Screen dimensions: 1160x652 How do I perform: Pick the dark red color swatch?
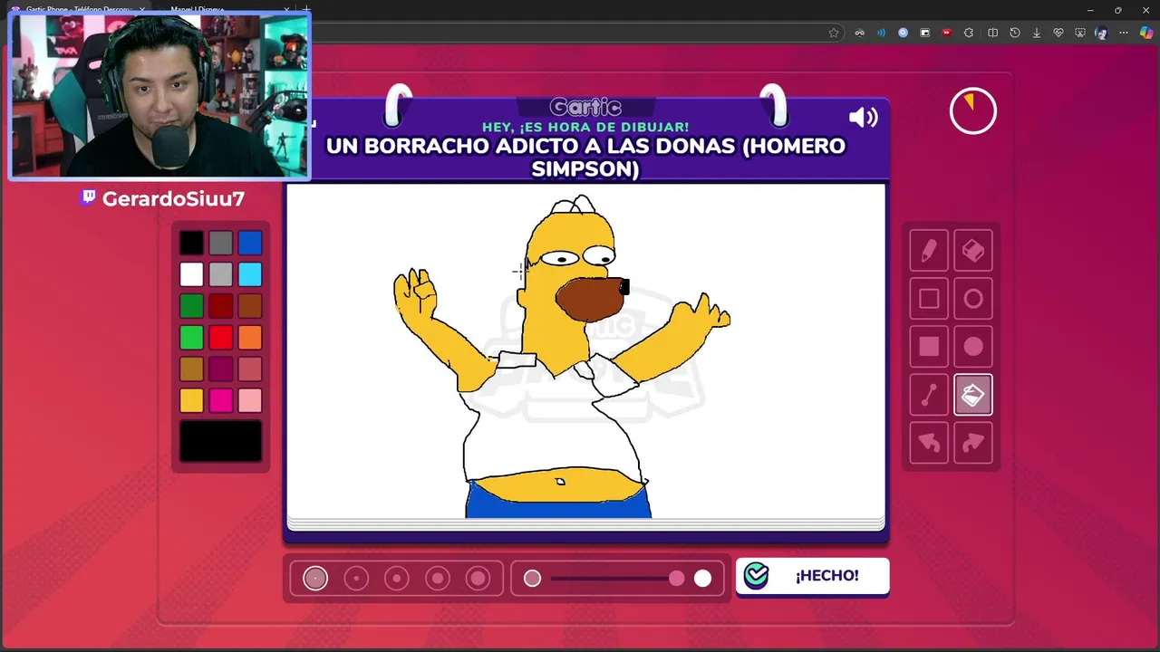pyautogui.click(x=220, y=306)
